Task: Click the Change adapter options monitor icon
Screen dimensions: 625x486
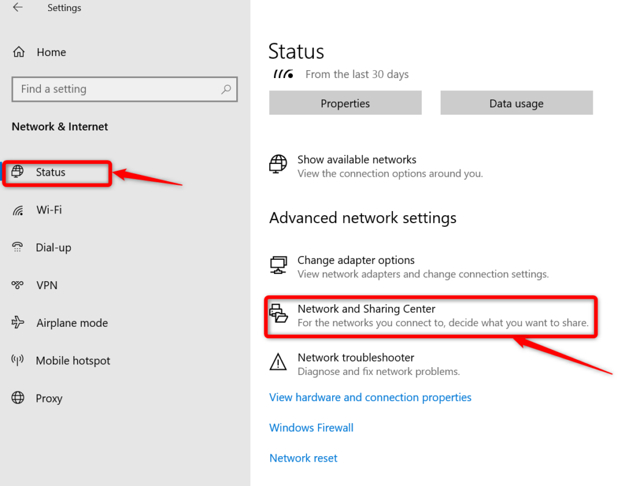Action: (278, 265)
